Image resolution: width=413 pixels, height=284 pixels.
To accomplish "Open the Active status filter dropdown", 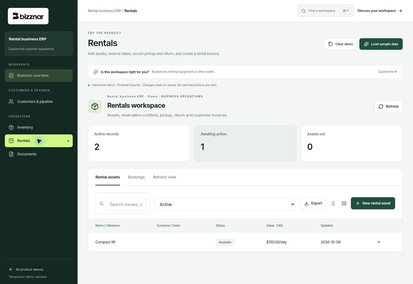I will [225, 205].
